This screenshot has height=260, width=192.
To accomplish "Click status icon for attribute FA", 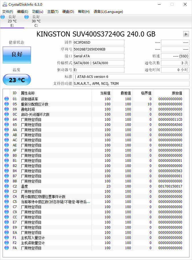I will [7, 248].
